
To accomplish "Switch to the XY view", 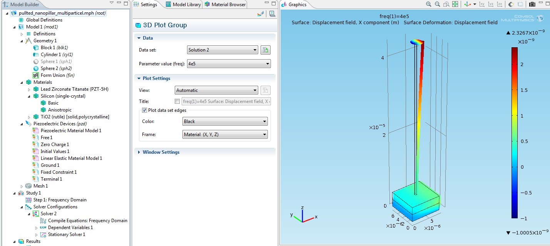I will click(x=482, y=4).
